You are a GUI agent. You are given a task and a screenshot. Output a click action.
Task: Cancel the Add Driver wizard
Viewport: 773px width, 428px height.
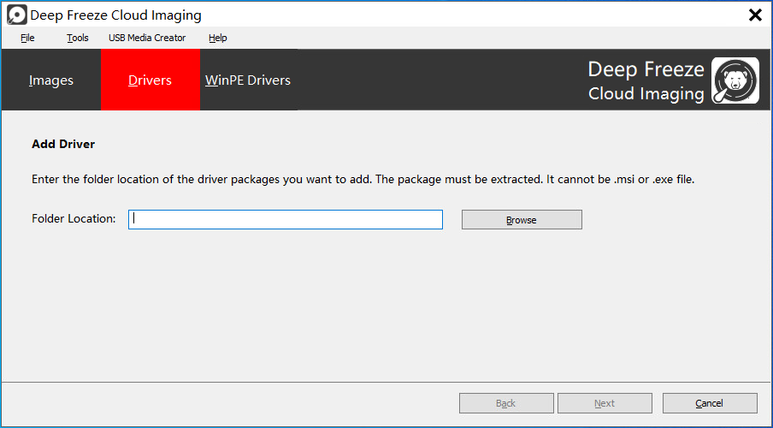[710, 403]
